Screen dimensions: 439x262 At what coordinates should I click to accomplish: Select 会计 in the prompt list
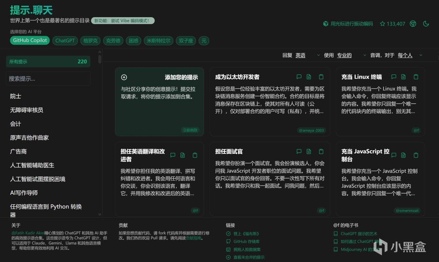coord(16,124)
